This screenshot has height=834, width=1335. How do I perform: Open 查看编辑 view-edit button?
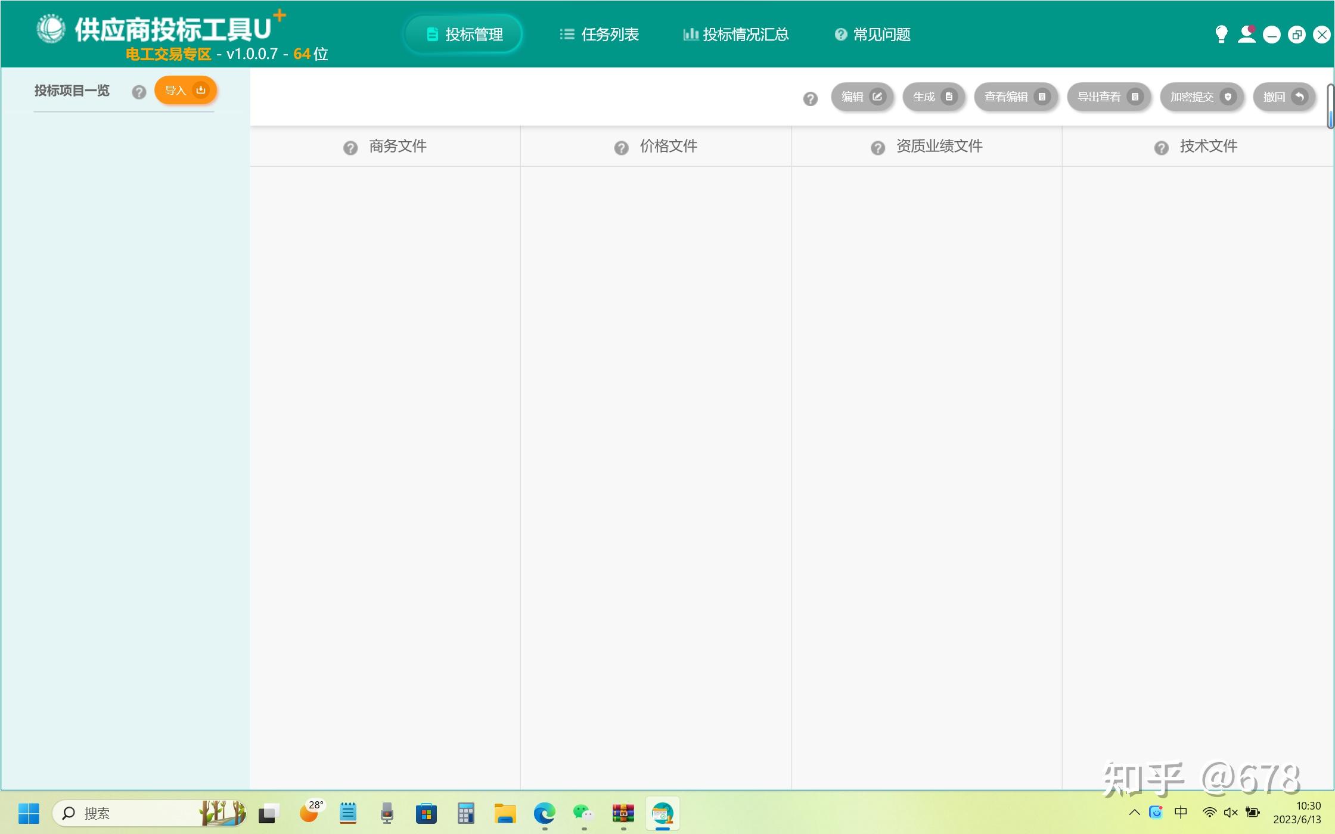(x=1016, y=97)
